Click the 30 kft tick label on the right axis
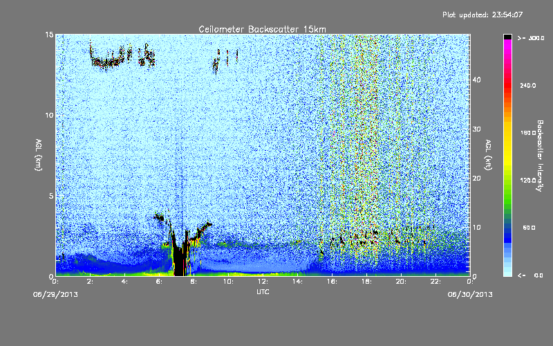This screenshot has width=553, height=346. (476, 129)
